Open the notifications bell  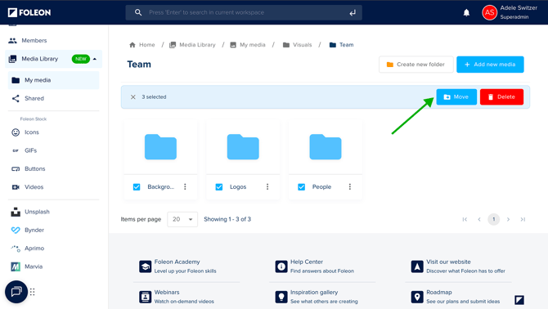466,13
